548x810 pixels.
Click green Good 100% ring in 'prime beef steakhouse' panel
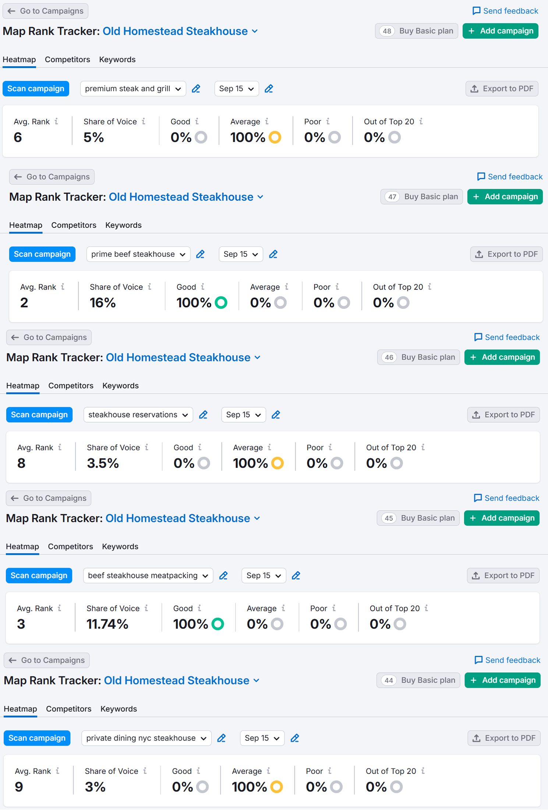click(221, 303)
